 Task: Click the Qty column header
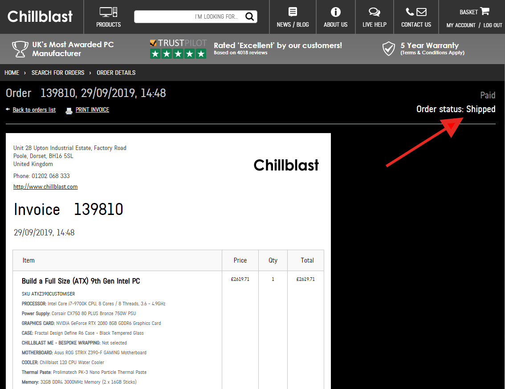point(273,260)
